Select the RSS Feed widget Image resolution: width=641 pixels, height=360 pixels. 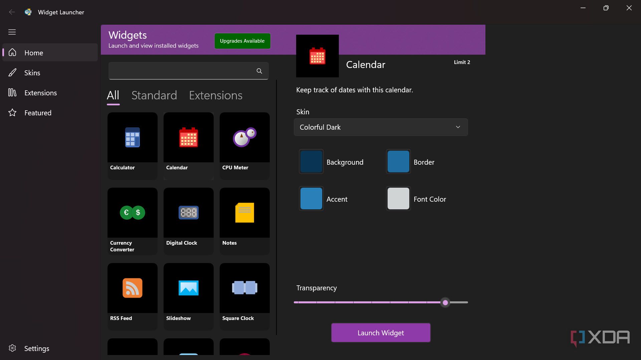click(132, 296)
